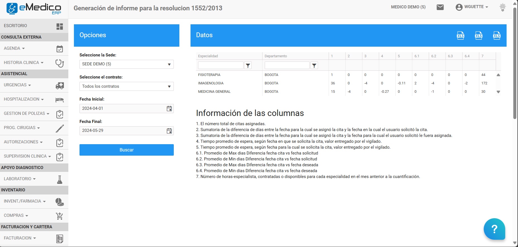This screenshot has height=247, width=518.
Task: Open the mail envelope icon
Action: [440, 7]
